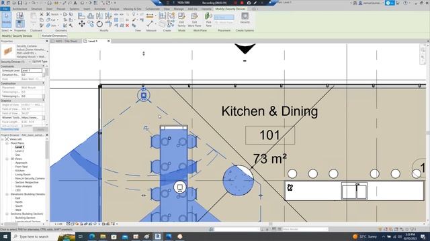This screenshot has height=241, width=430.
Task: Click the Project Browser vertical scrollbar
Action: pyautogui.click(x=47, y=150)
